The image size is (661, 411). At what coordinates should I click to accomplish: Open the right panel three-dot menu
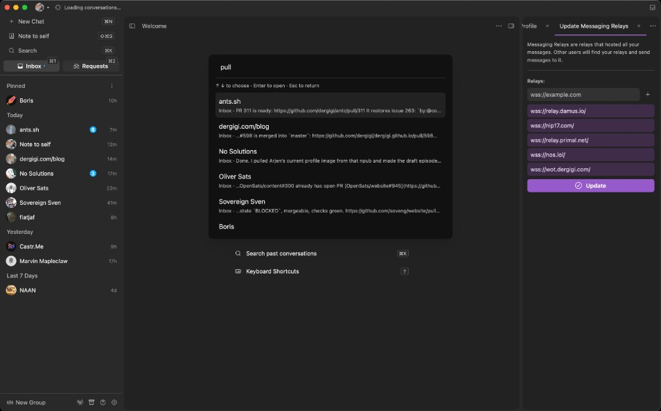(653, 26)
